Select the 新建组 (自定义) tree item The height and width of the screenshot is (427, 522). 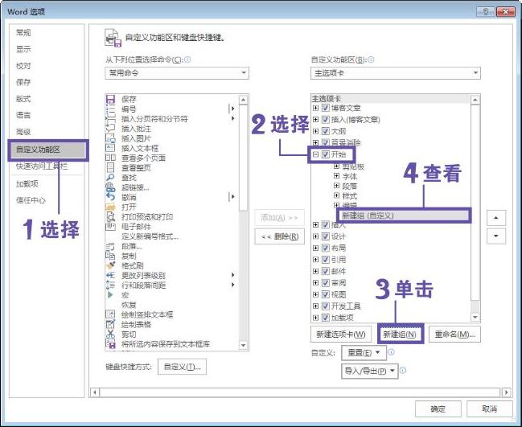[404, 216]
